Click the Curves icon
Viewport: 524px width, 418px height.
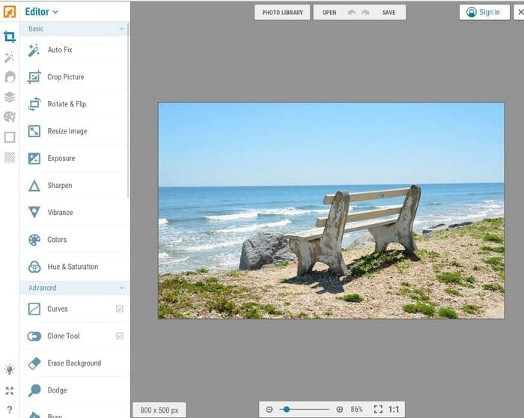click(x=34, y=309)
